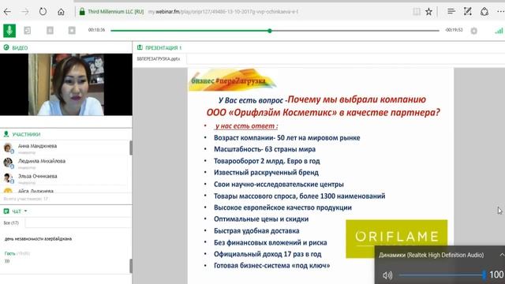Select participant Эльза Очинкаева
505x284 pixels.
(38, 176)
